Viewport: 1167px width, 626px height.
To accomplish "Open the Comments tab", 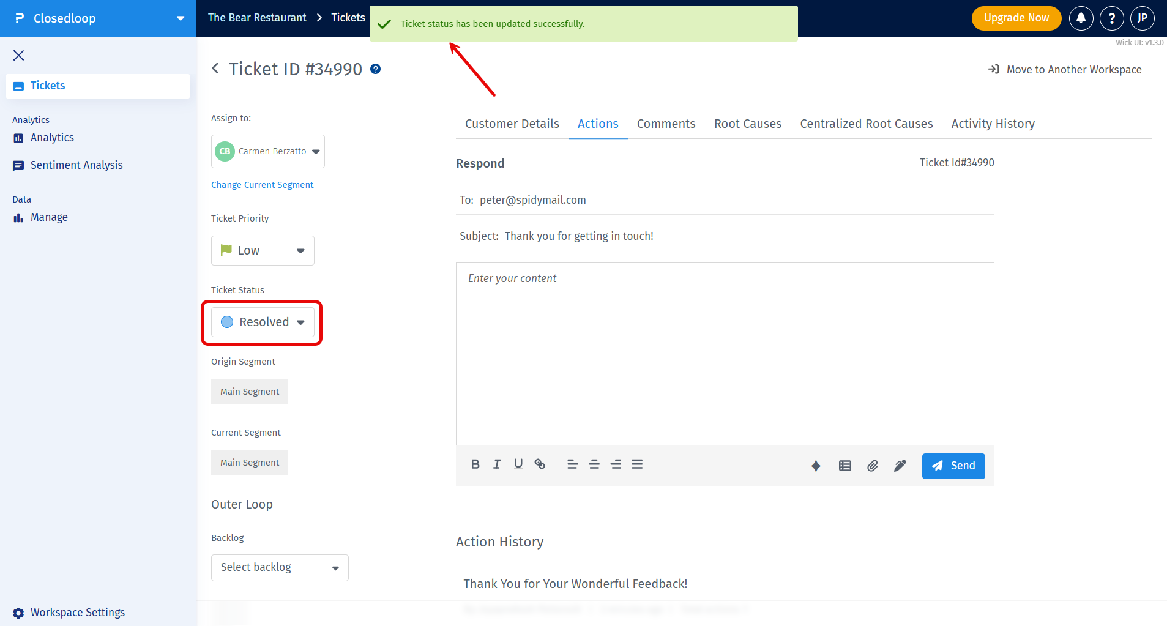I will 666,124.
